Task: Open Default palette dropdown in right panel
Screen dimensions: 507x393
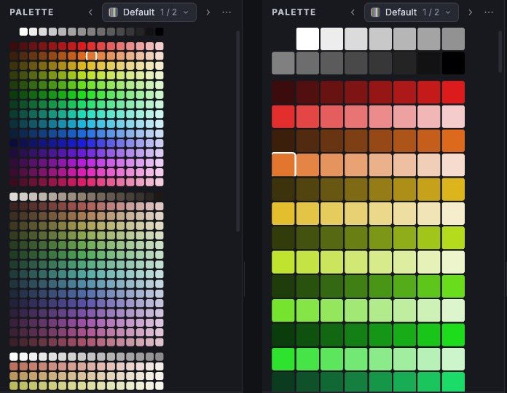Action: (x=412, y=12)
